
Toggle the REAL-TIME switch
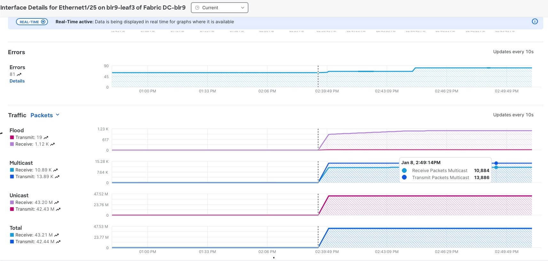click(x=32, y=22)
